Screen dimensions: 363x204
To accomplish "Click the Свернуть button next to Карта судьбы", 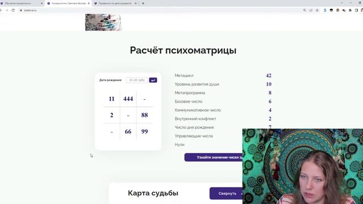I will [226, 193].
